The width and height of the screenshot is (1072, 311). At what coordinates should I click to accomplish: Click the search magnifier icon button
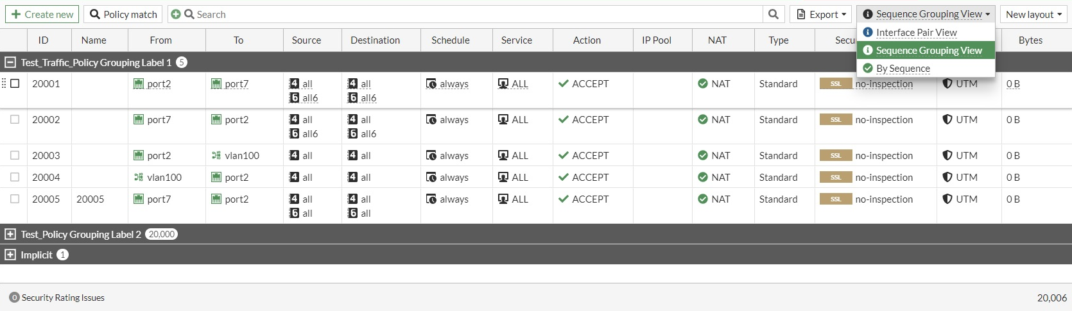click(x=774, y=14)
